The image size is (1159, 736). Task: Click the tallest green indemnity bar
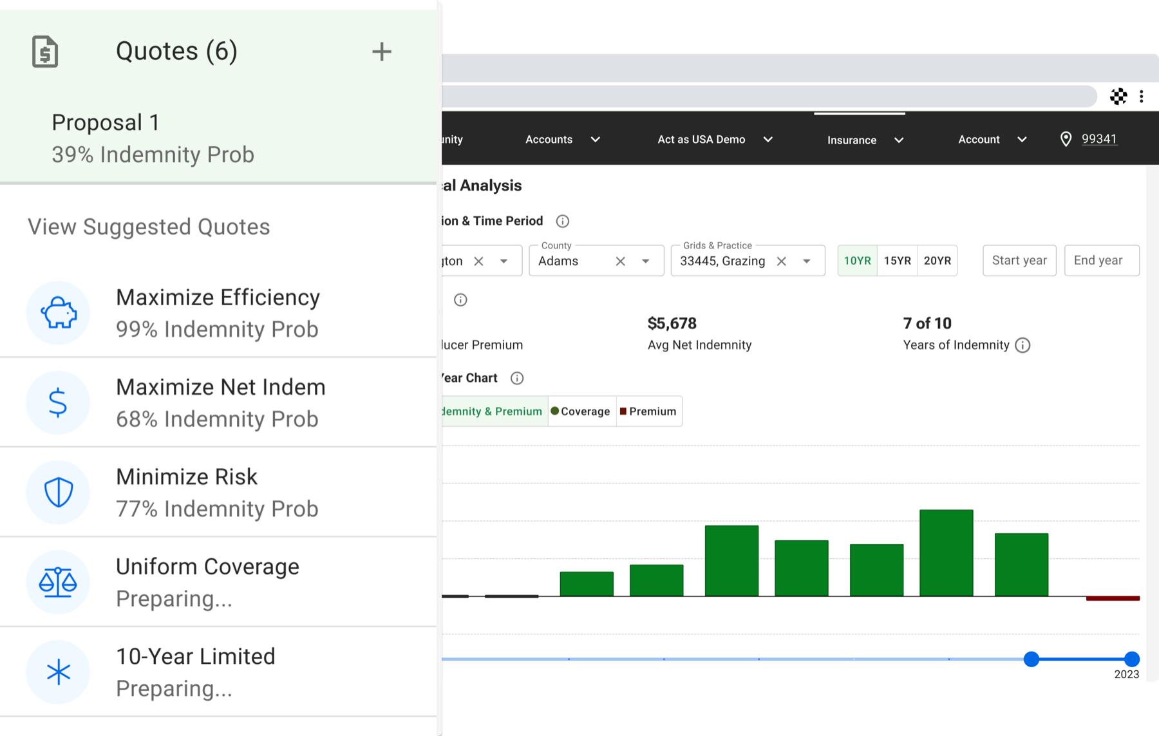(946, 553)
